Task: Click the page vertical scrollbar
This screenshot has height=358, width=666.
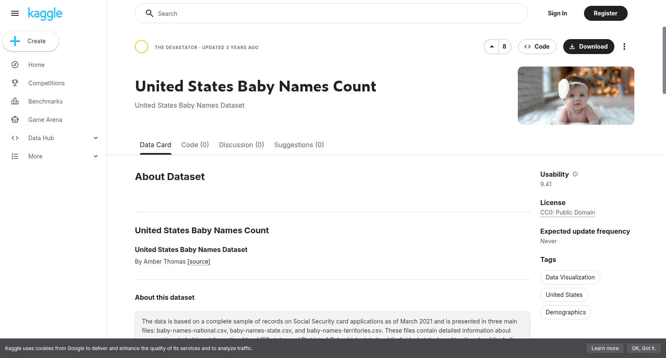Action: point(664,60)
